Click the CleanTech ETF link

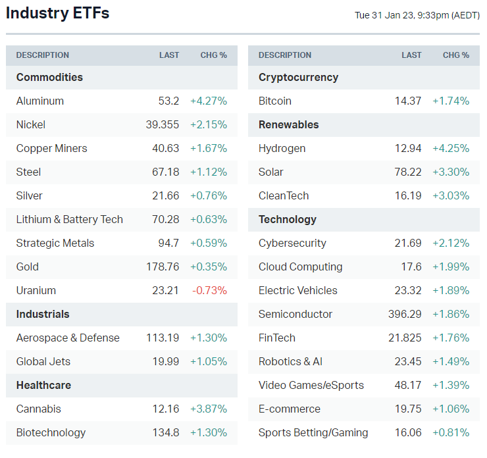[x=284, y=195]
